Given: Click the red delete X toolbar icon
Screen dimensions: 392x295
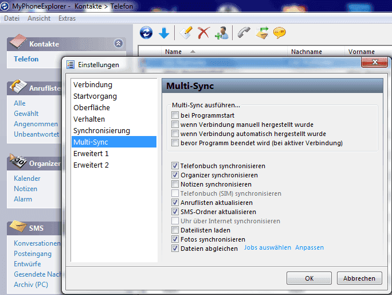Looking at the screenshot, I should pyautogui.click(x=204, y=33).
